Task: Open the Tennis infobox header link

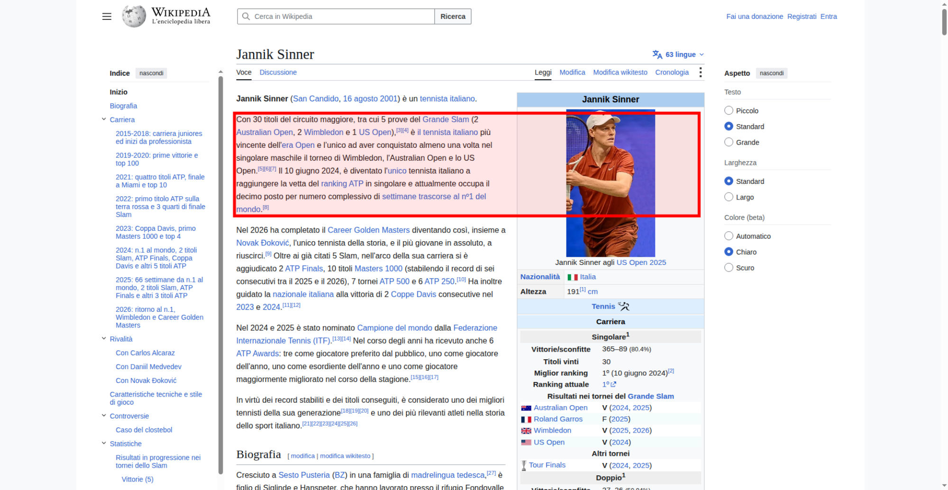Action: click(603, 307)
